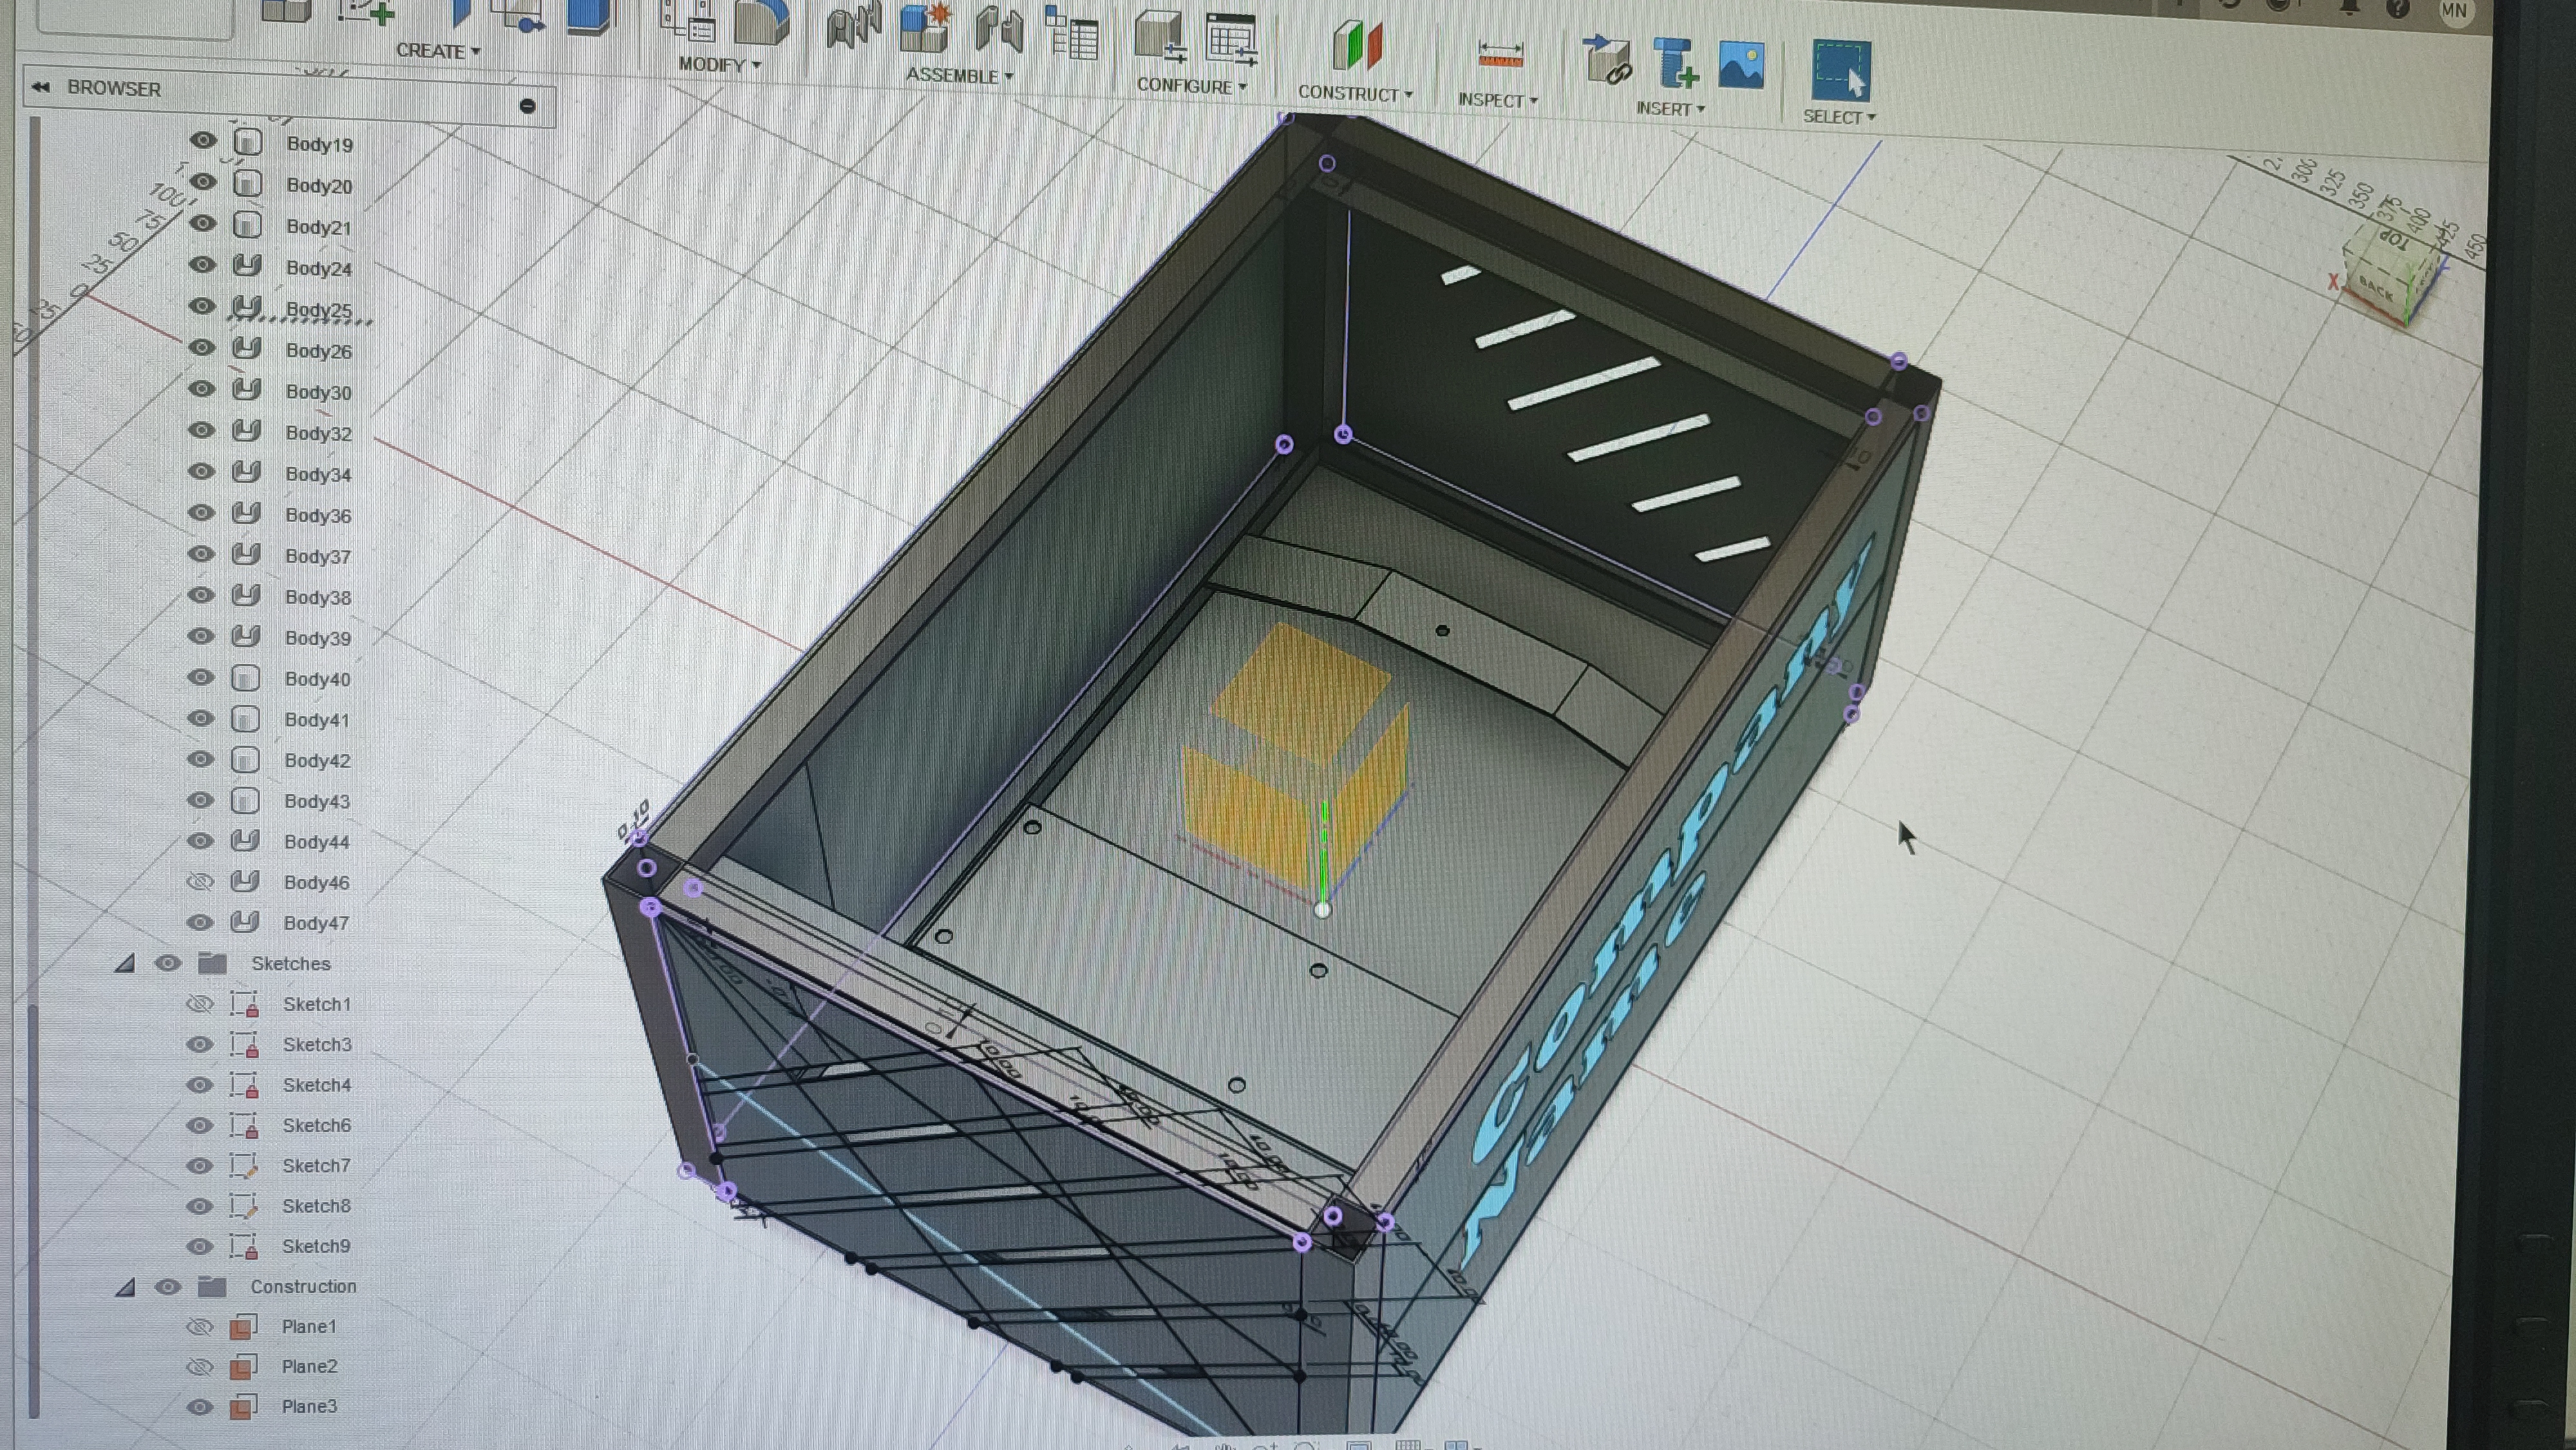
Task: Collapse the BROWSER panel with double arrow
Action: pos(41,88)
